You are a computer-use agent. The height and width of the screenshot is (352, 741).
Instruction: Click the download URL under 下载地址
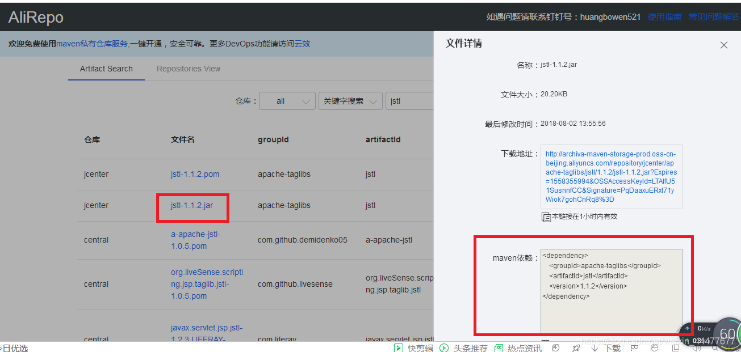click(611, 176)
